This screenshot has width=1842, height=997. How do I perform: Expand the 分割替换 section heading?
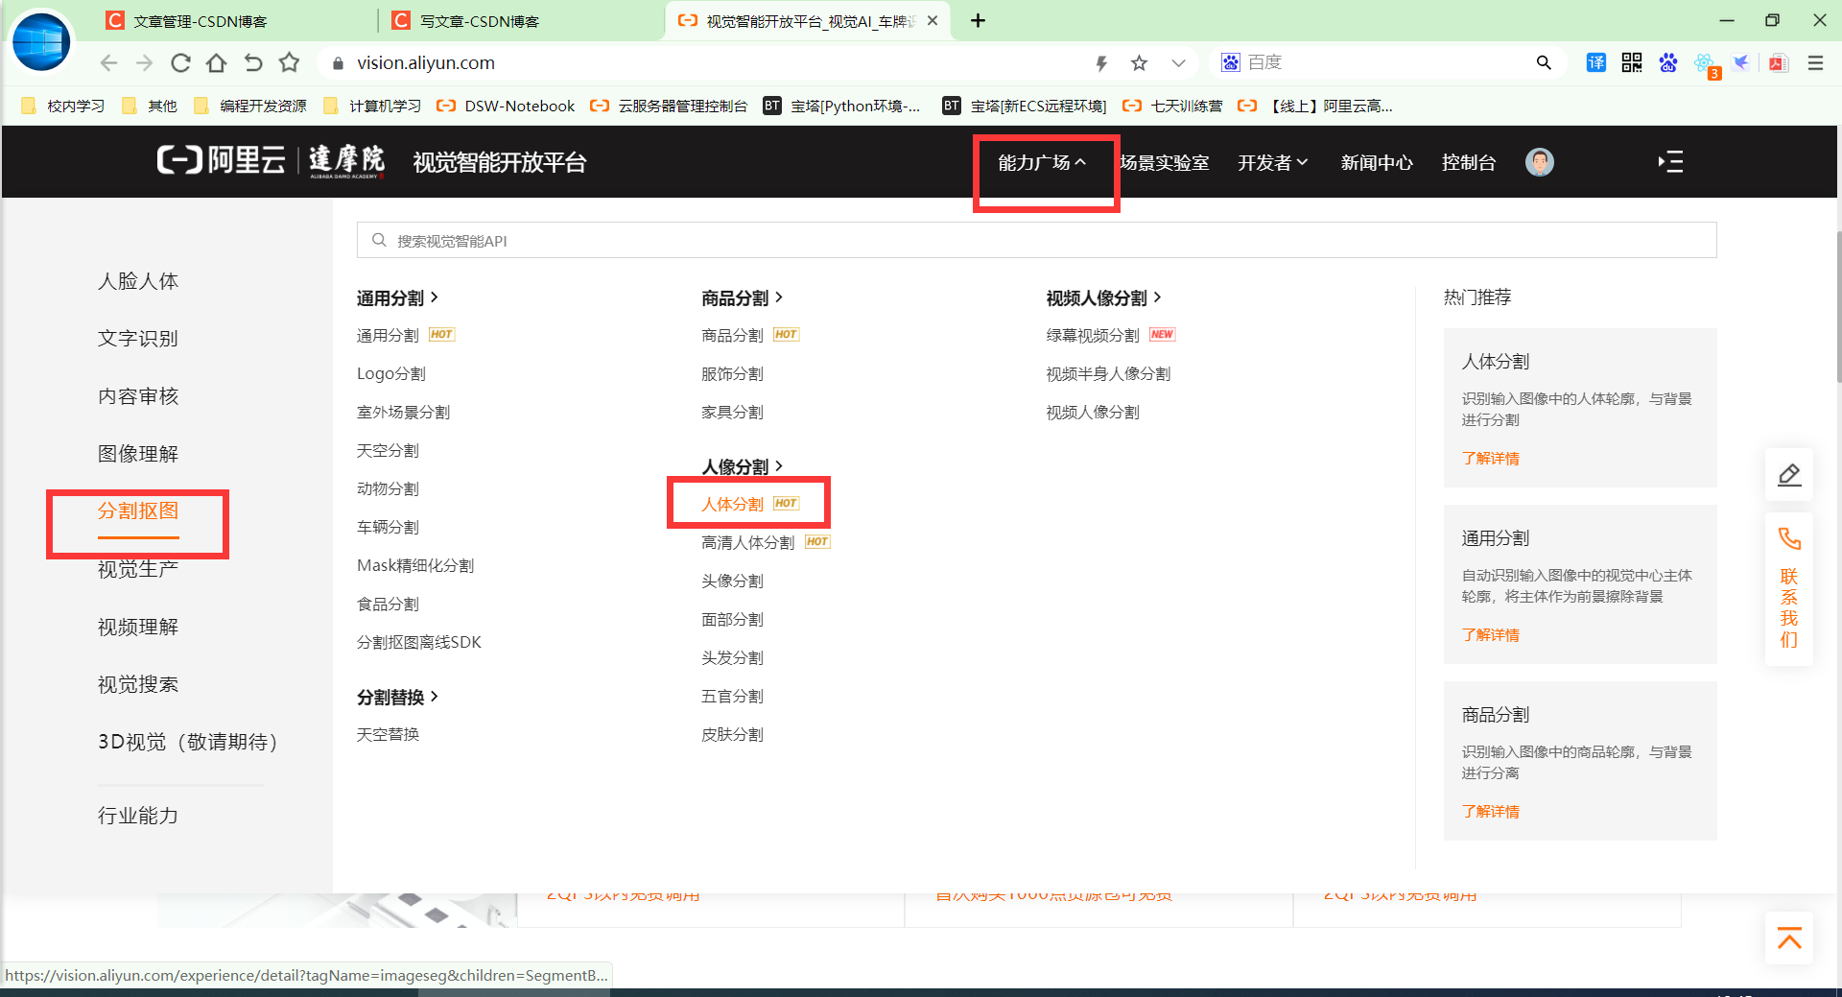(397, 698)
